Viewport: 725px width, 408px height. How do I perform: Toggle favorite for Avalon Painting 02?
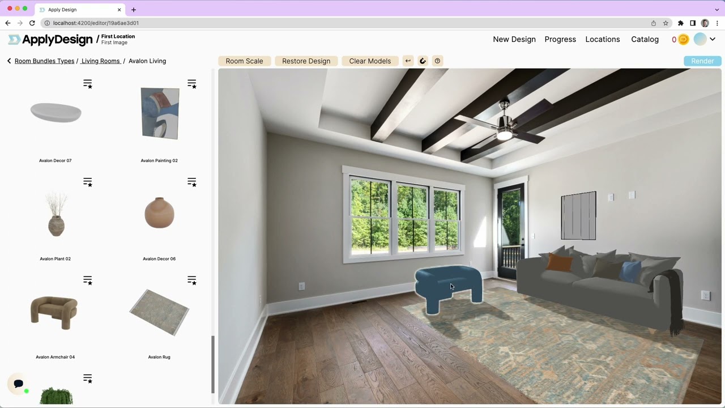coord(192,84)
